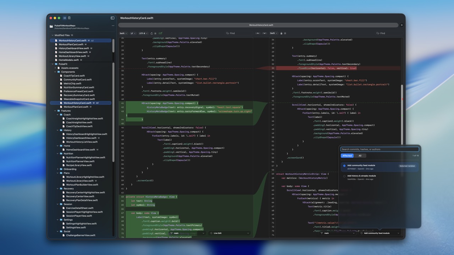Open 'Add community feed module' revision dropdown
Image resolution: width=454 pixels, height=255 pixels.
coord(380,233)
